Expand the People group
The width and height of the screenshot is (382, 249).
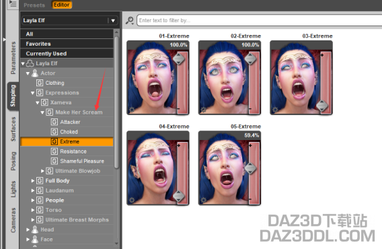33,201
